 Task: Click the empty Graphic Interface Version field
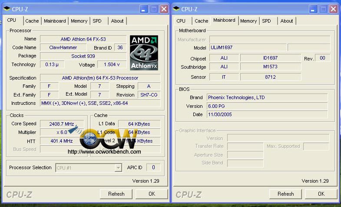pyautogui.click(x=278, y=138)
